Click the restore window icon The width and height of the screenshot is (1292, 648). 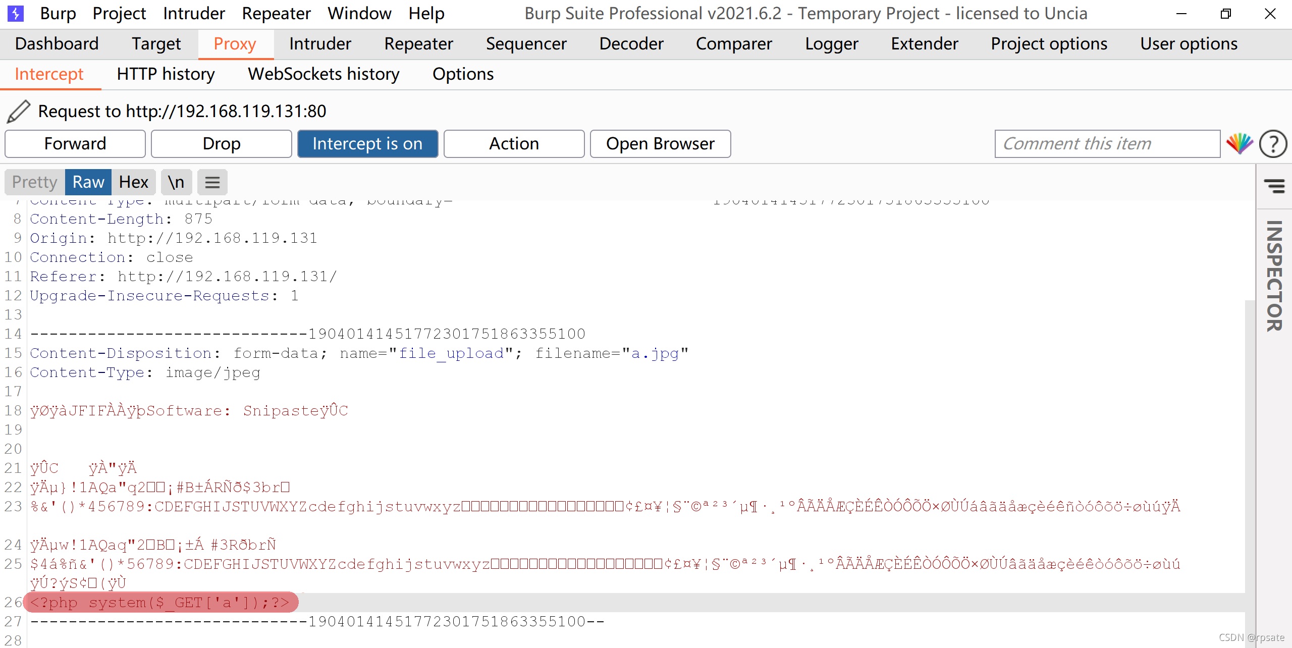click(x=1226, y=14)
